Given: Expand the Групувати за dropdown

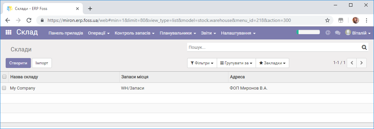Looking at the screenshot, I should pos(236,63).
